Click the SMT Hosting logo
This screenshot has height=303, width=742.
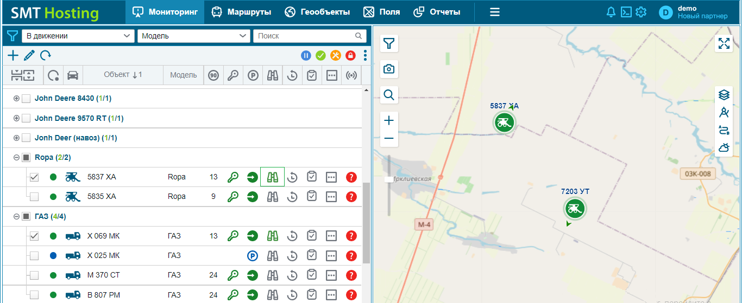(x=54, y=12)
